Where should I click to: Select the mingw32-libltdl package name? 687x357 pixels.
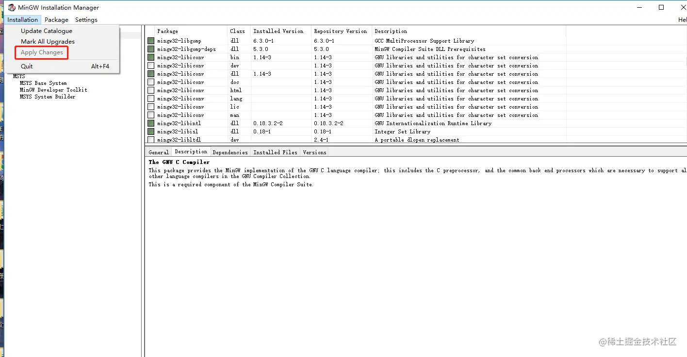[x=179, y=140]
